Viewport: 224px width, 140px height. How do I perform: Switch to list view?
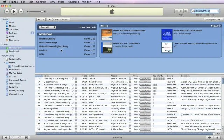point(176,11)
